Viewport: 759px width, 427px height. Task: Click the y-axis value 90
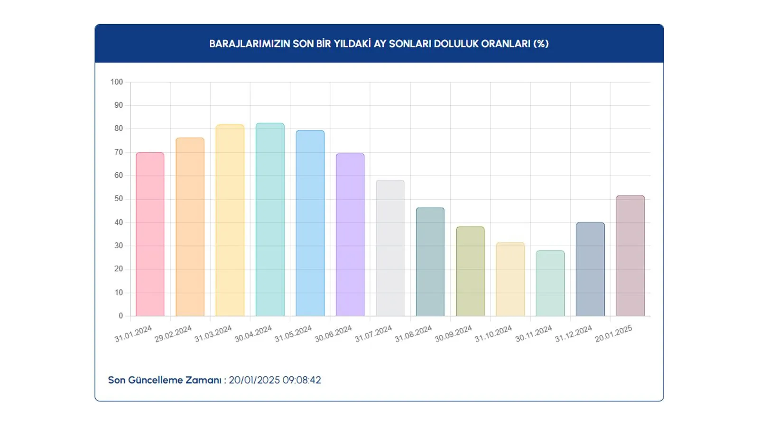click(119, 105)
